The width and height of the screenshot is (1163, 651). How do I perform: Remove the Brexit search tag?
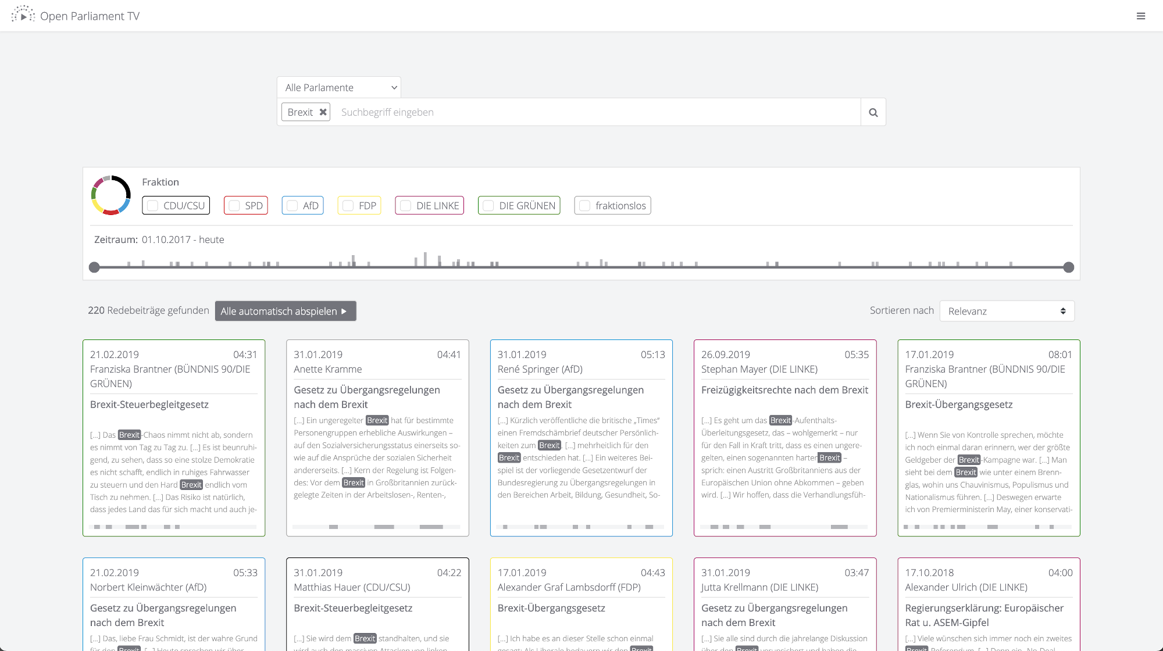point(323,112)
